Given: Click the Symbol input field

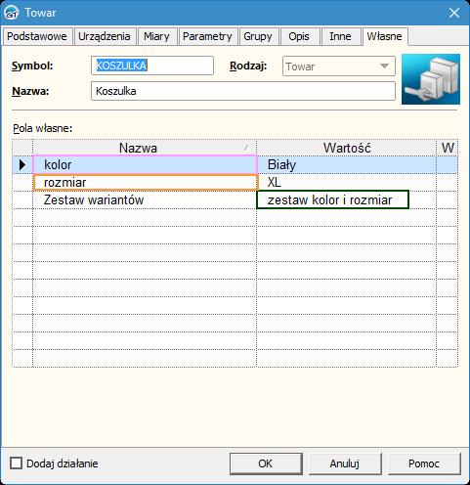Looking at the screenshot, I should tap(152, 66).
